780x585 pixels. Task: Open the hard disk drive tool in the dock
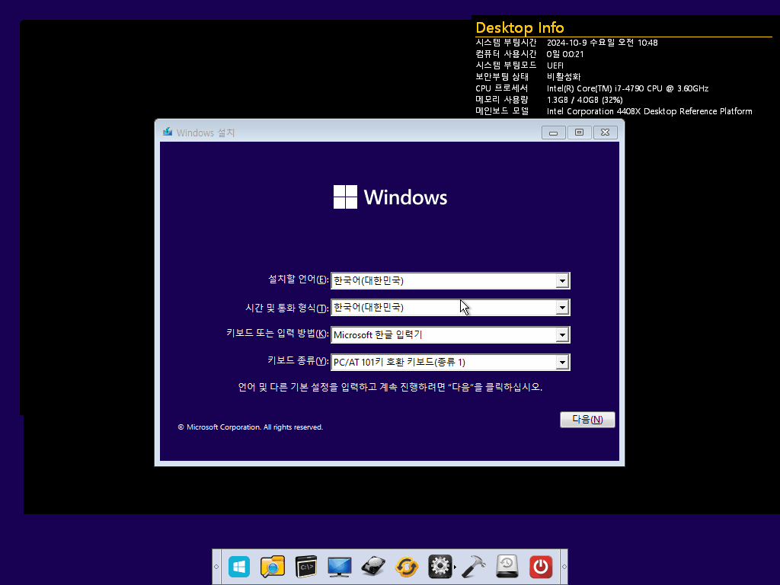373,567
